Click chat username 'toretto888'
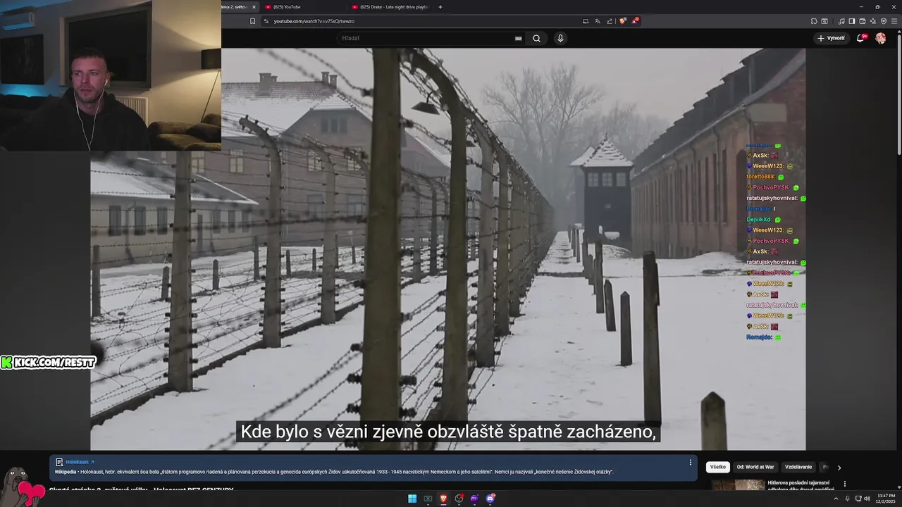This screenshot has width=902, height=507. 760,177
